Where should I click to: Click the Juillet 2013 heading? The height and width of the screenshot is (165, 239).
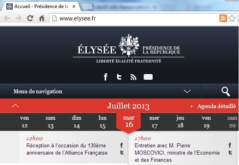(x=128, y=106)
